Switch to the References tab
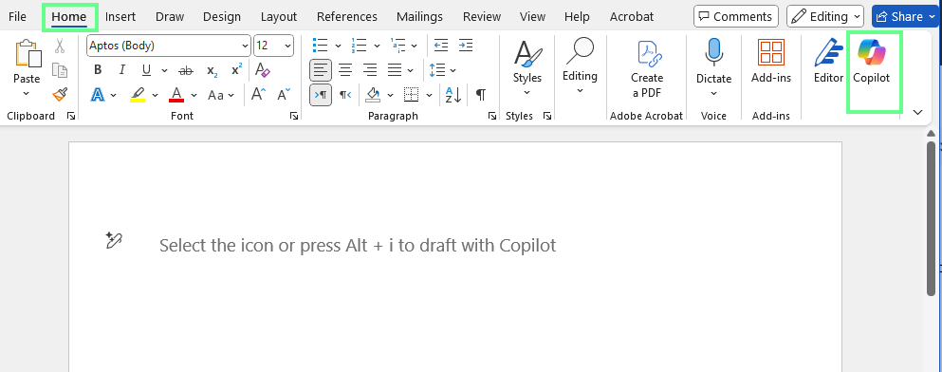Image resolution: width=942 pixels, height=372 pixels. pyautogui.click(x=346, y=16)
